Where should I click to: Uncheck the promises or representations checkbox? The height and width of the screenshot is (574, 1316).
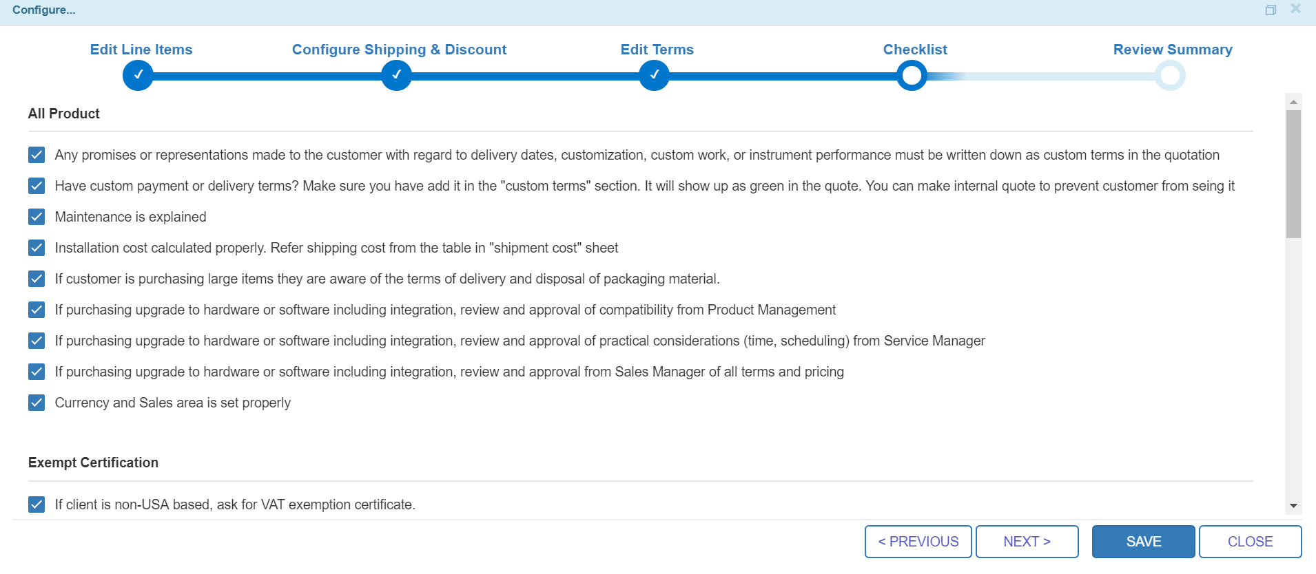[x=37, y=155]
